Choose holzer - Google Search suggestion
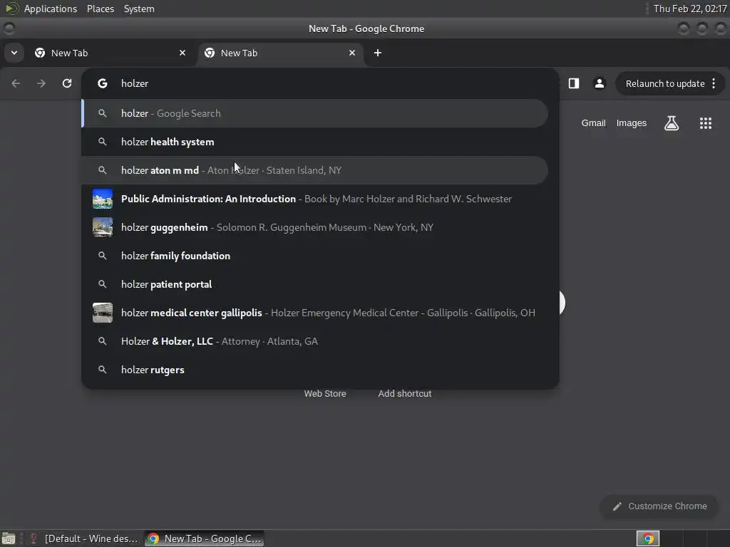This screenshot has height=547, width=730. [314, 113]
